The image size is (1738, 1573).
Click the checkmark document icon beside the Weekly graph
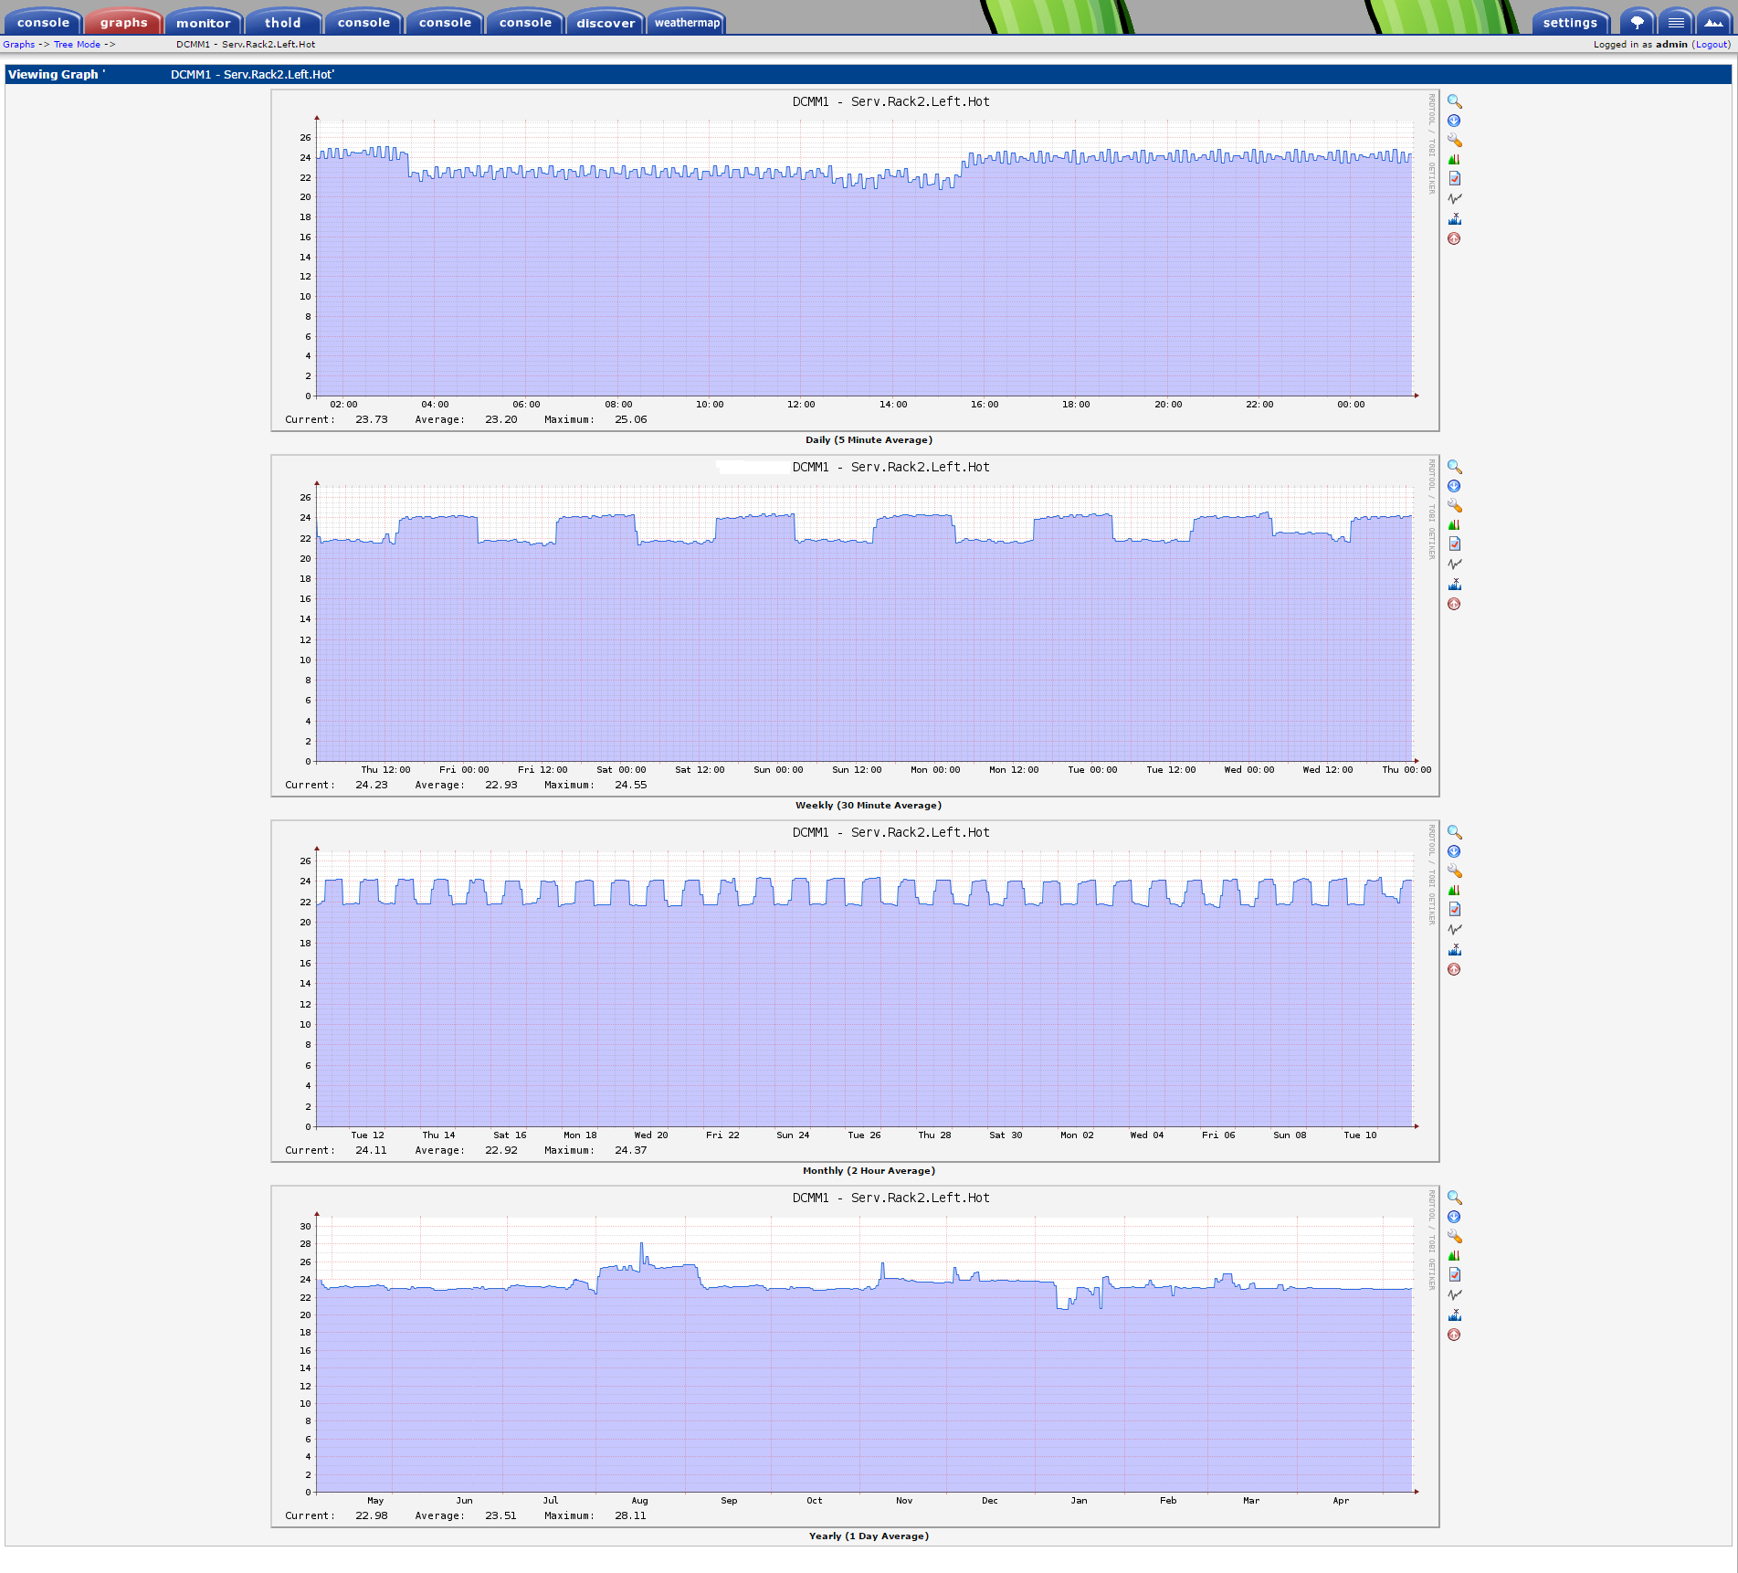pyautogui.click(x=1454, y=544)
